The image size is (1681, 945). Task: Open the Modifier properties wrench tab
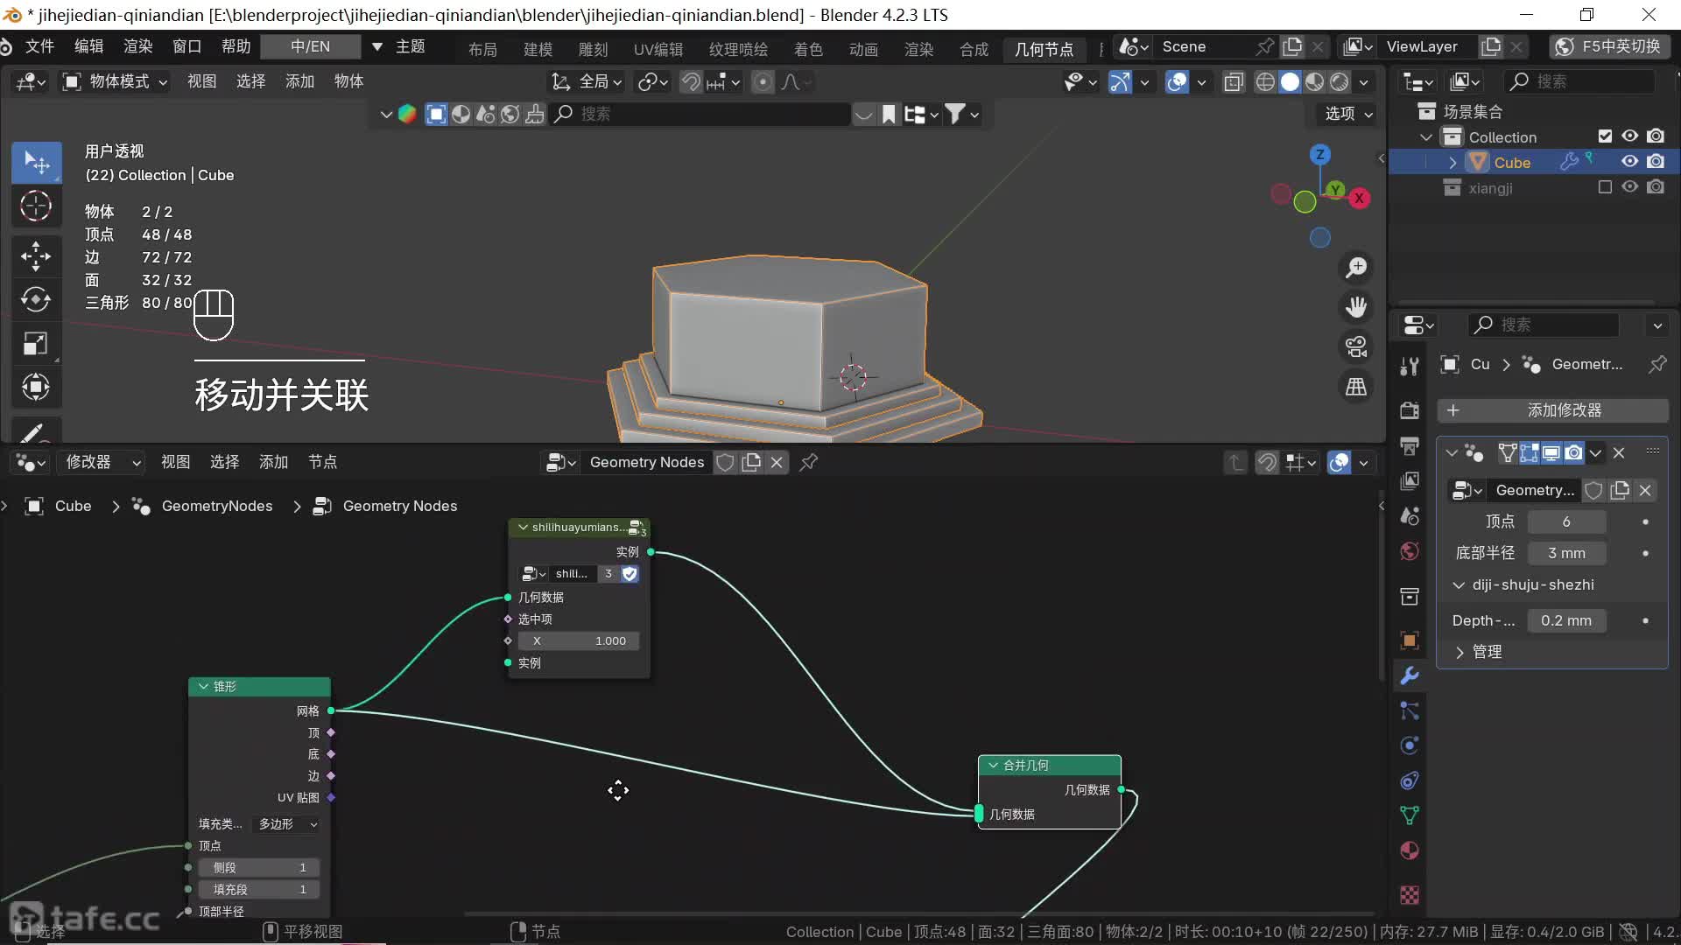pos(1410,675)
